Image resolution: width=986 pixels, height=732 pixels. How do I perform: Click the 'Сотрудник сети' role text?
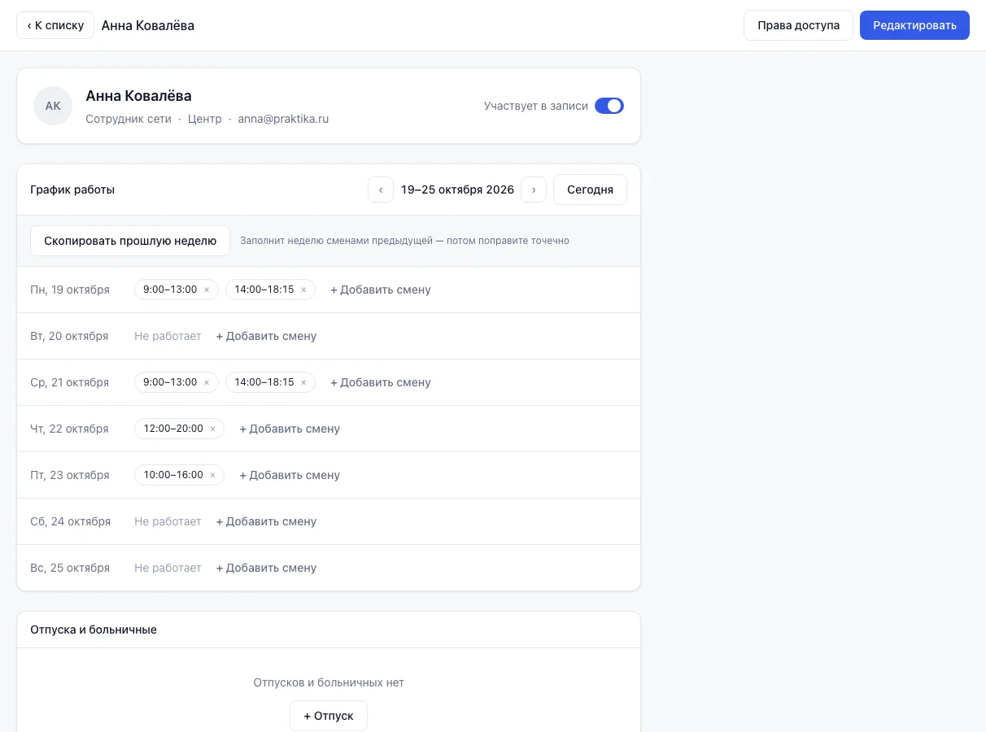click(129, 119)
